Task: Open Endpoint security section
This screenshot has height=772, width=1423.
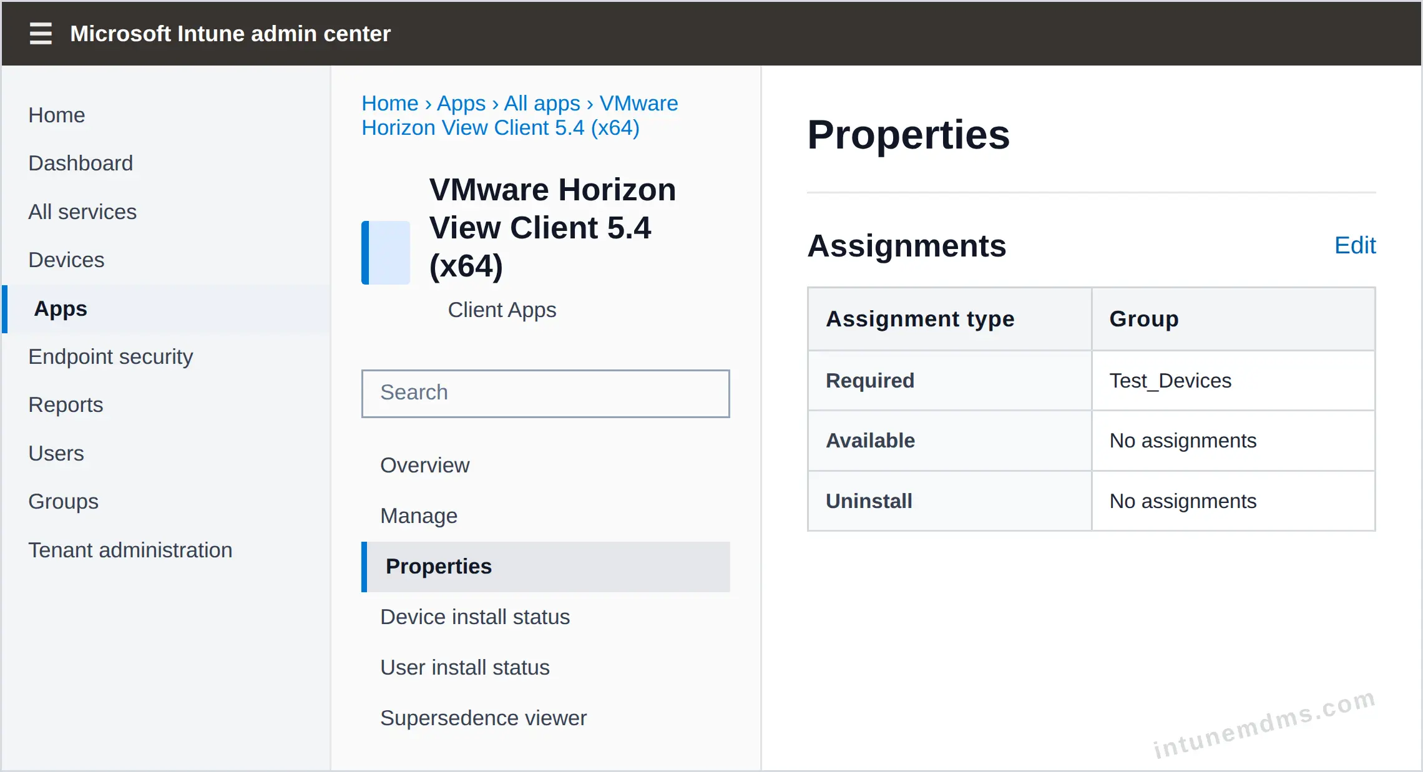Action: point(110,356)
